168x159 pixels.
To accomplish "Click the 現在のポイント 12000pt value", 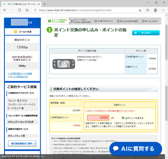I will pos(22,47).
